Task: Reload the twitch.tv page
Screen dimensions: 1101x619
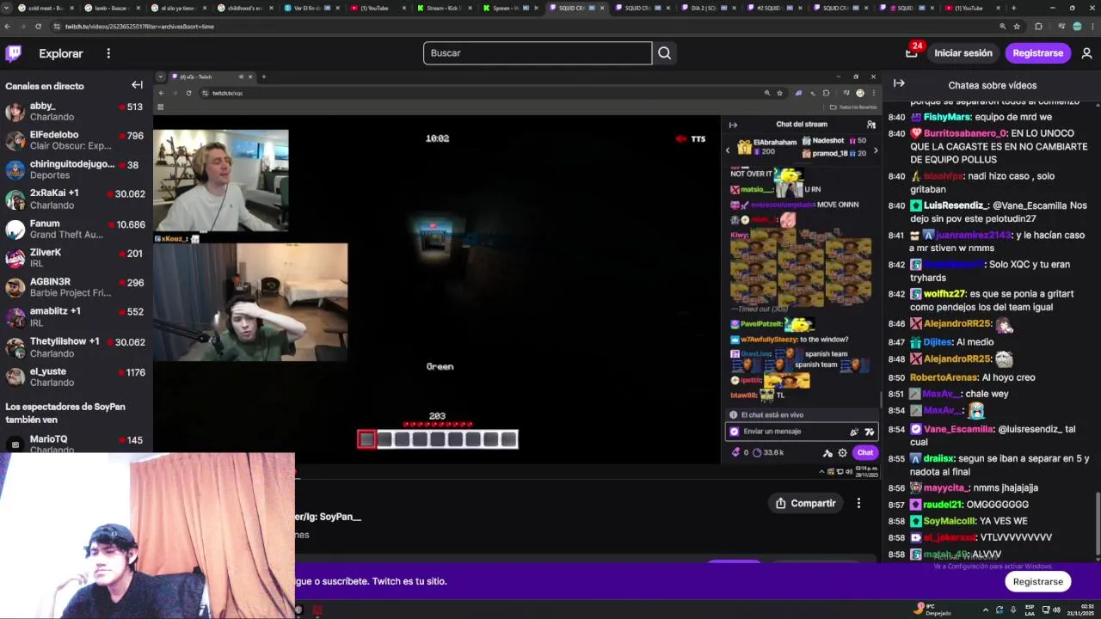Action: pos(39,27)
